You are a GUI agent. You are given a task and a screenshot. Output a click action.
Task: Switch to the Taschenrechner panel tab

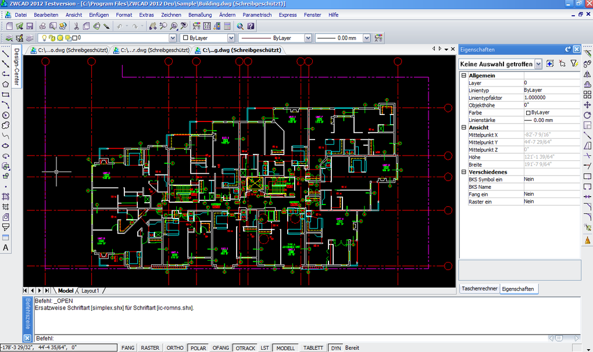tap(479, 289)
